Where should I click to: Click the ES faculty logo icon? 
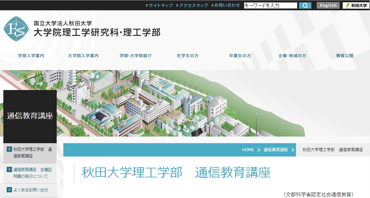16,29
